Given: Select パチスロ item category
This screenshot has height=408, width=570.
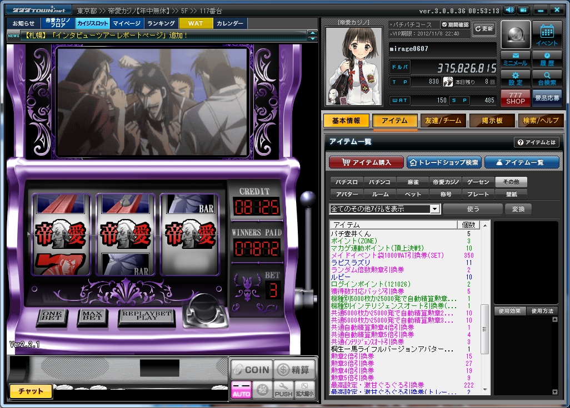Looking at the screenshot, I should coord(347,182).
